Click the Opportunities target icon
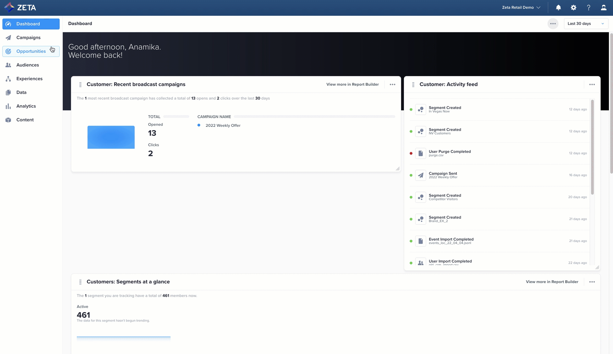 click(x=9, y=51)
